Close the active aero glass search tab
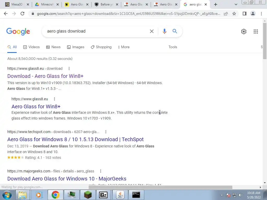The image size is (267, 200). (x=206, y=5)
